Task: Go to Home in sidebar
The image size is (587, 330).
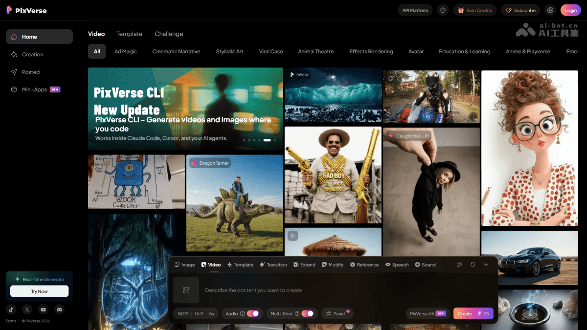Action: coord(39,37)
